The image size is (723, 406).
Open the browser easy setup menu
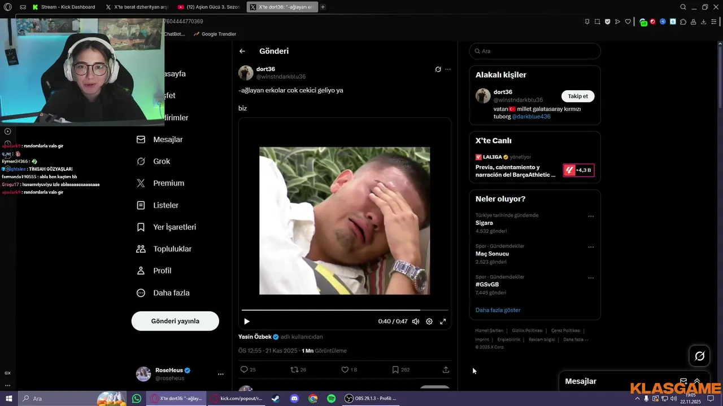coord(713,21)
